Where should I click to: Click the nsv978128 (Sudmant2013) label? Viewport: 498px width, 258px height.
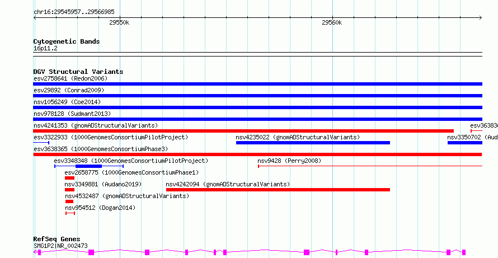click(x=72, y=114)
